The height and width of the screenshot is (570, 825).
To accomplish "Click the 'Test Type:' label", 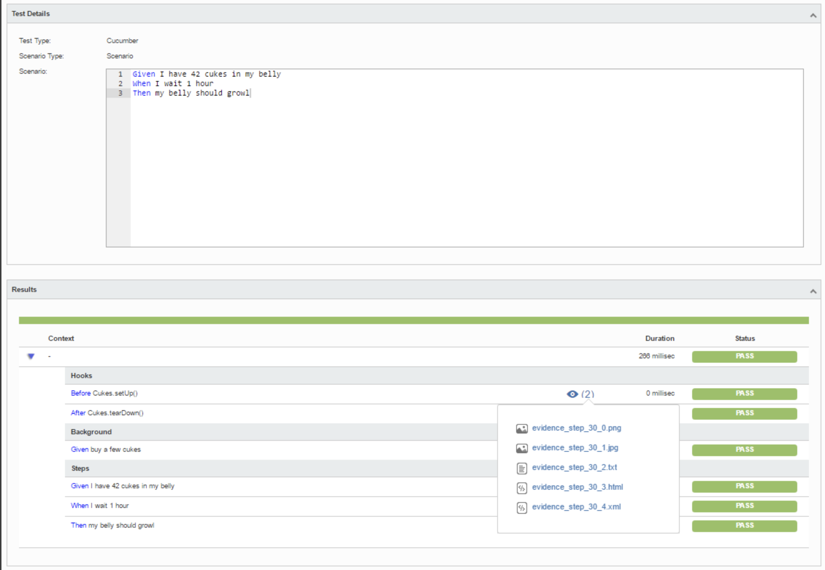I will [35, 41].
